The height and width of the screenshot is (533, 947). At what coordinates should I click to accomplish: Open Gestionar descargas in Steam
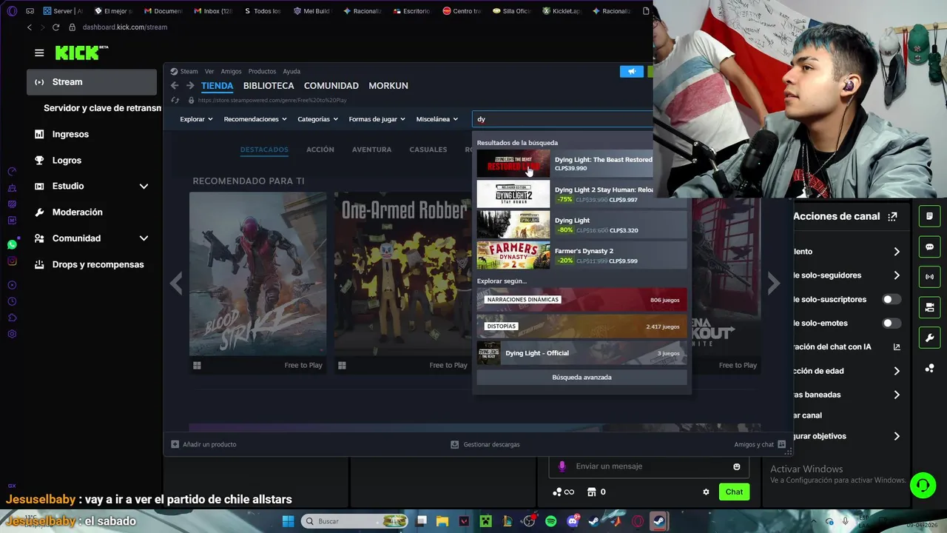coord(485,444)
